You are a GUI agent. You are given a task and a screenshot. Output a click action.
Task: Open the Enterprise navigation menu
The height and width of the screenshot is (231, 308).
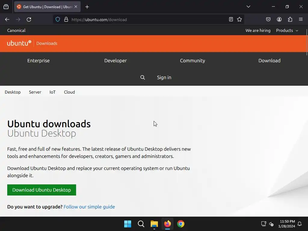tap(38, 60)
